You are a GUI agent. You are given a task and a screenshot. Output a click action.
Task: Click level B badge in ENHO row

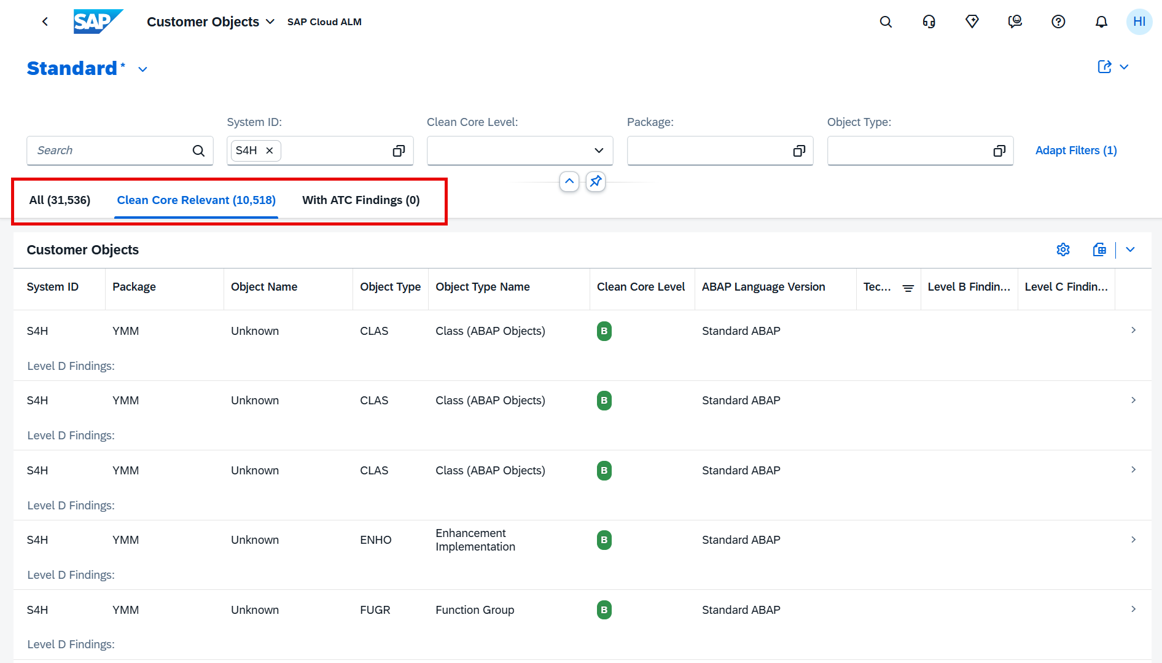tap(604, 540)
